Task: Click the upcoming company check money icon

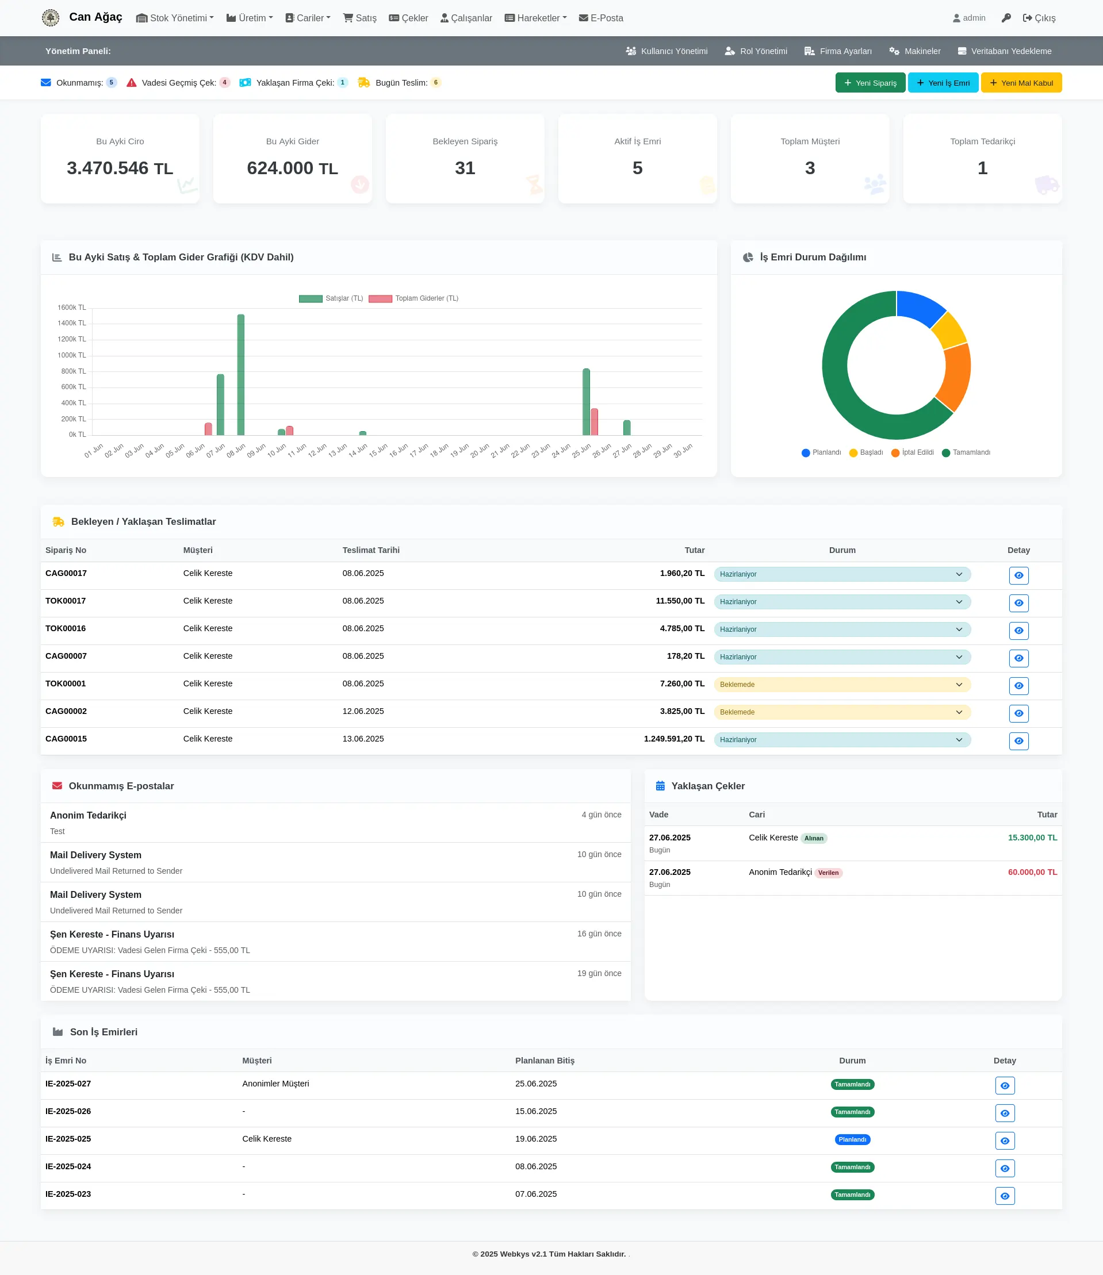Action: click(245, 82)
